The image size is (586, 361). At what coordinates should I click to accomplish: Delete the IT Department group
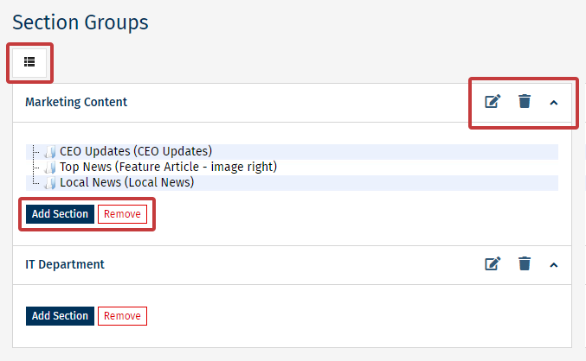coord(524,264)
